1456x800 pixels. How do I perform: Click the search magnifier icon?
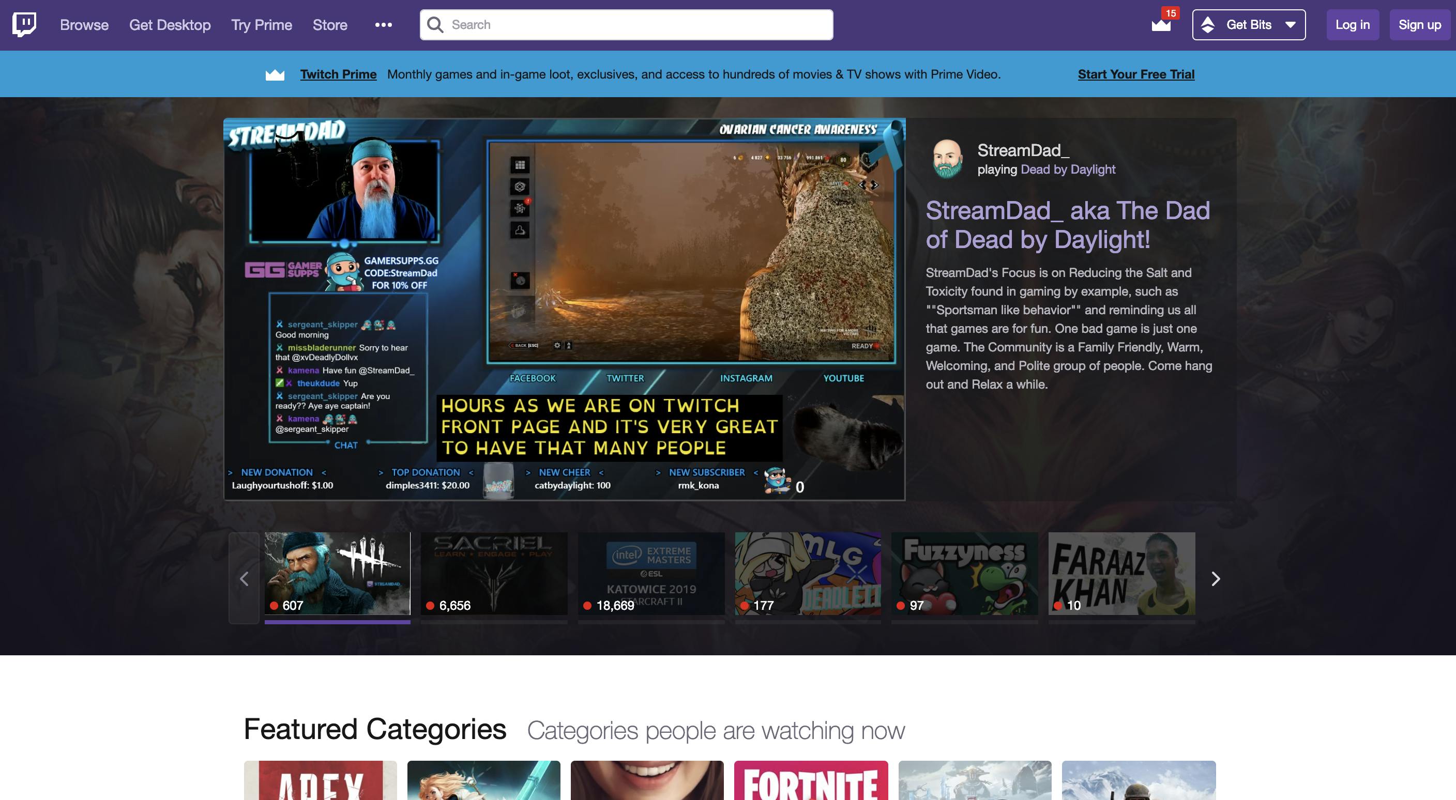tap(435, 25)
